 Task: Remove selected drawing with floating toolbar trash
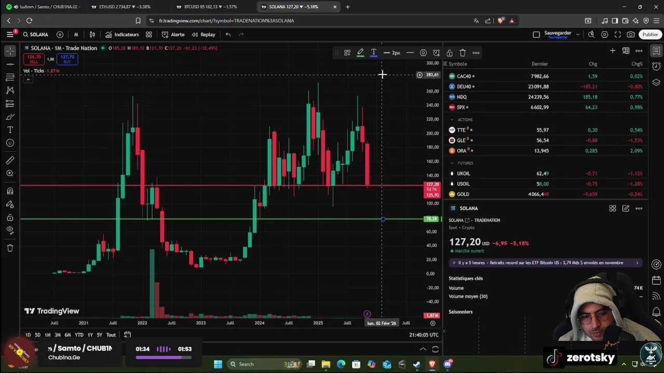pyautogui.click(x=462, y=53)
